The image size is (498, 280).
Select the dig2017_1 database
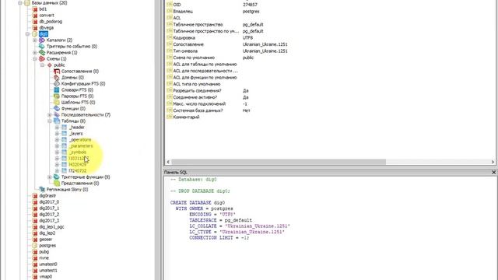tap(49, 208)
